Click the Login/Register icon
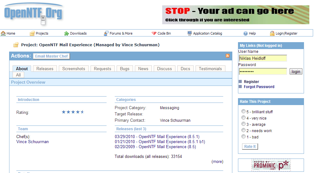This screenshot has width=315, height=173. point(272,33)
